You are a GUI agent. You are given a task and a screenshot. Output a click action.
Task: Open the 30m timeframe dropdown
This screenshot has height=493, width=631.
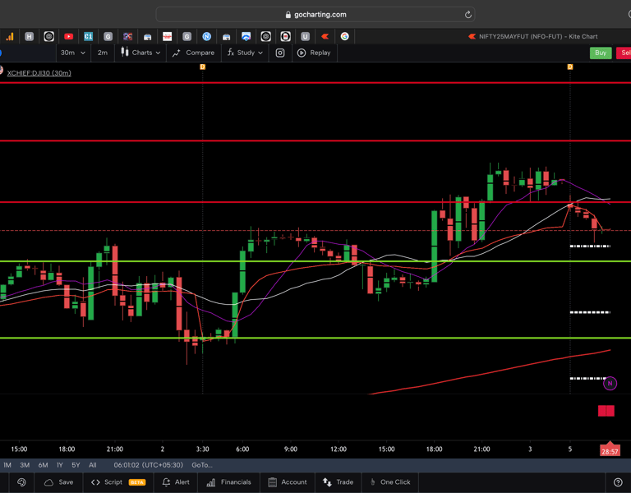coord(72,53)
